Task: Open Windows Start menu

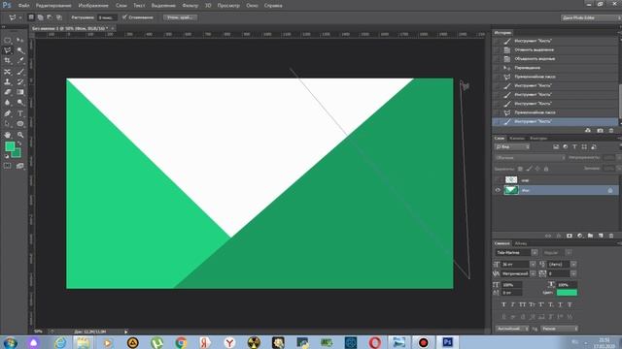Action: [x=10, y=342]
